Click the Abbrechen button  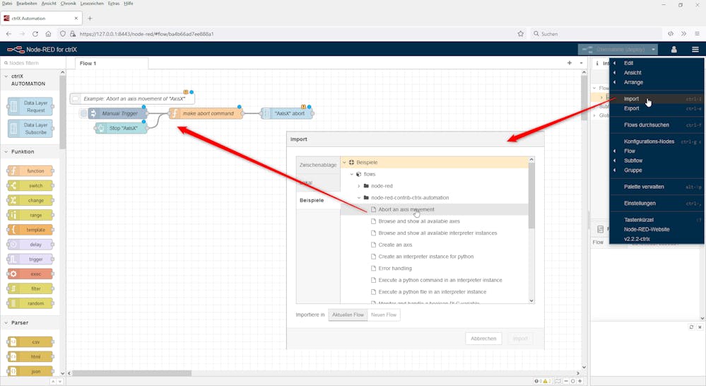pyautogui.click(x=483, y=339)
